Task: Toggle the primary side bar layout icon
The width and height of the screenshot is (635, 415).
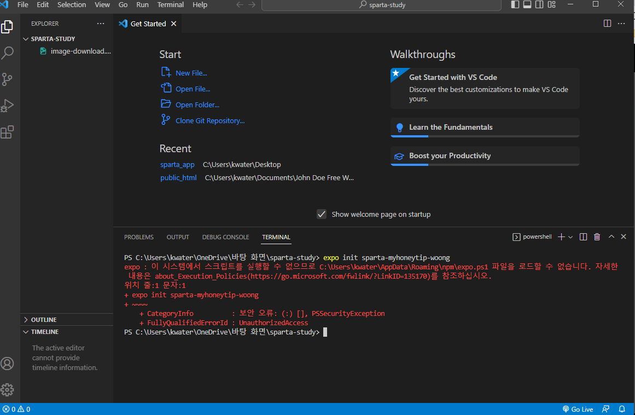Action: pyautogui.click(x=515, y=4)
